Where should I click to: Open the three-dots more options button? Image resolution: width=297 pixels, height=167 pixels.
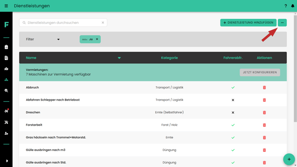click(x=282, y=22)
